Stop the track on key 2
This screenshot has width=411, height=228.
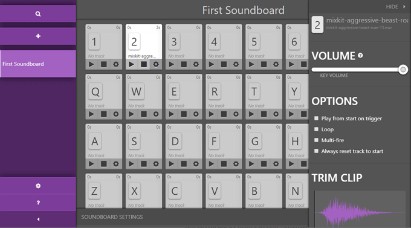[x=144, y=64]
